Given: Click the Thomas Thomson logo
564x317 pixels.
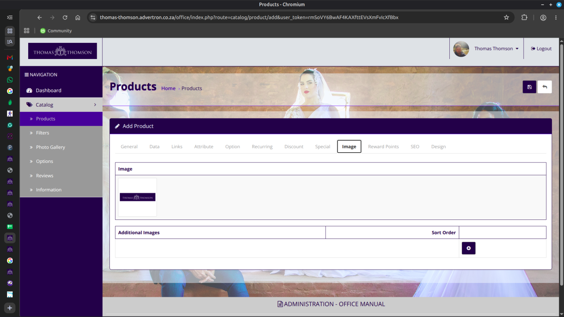Looking at the screenshot, I should point(62,51).
